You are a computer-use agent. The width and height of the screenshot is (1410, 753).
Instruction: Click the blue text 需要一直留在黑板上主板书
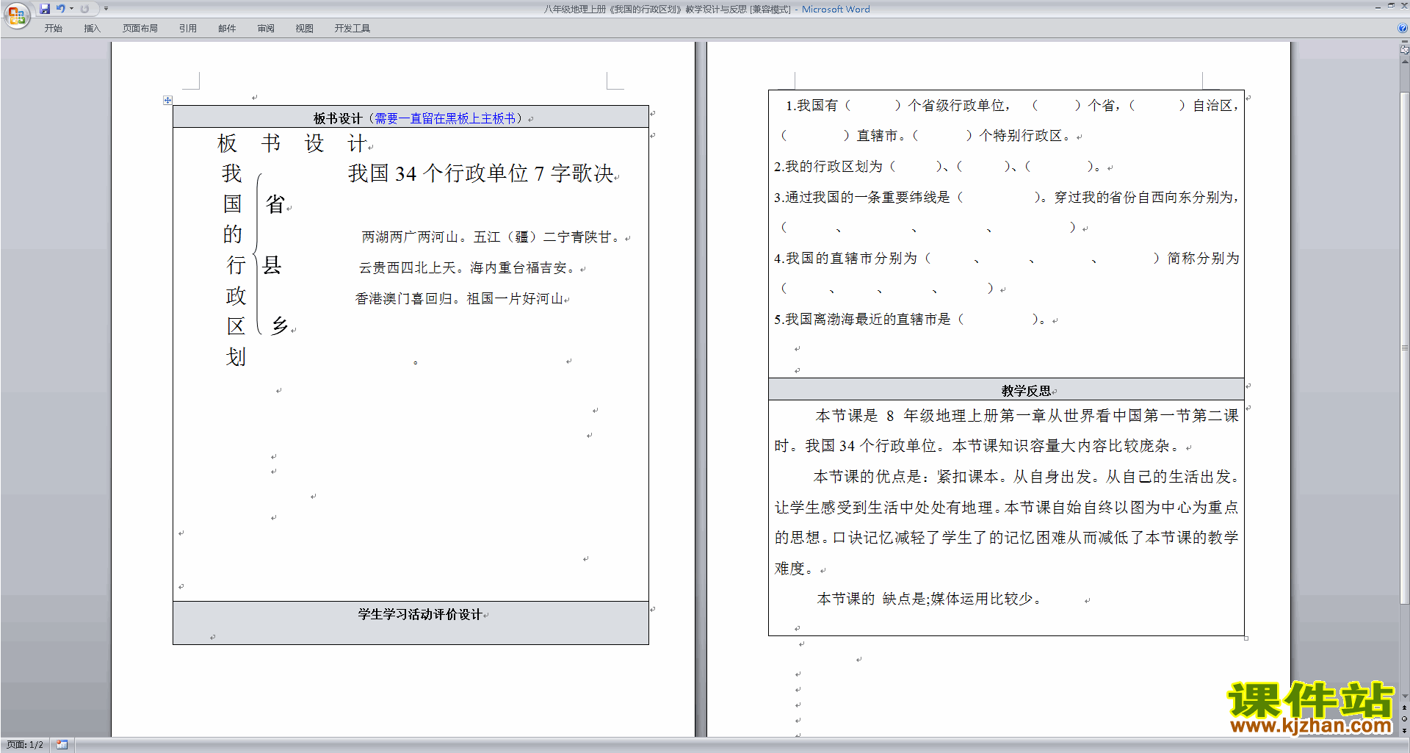445,118
